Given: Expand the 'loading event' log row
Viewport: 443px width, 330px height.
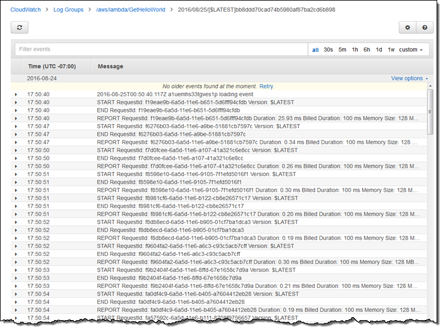Looking at the screenshot, I should pyautogui.click(x=16, y=94).
